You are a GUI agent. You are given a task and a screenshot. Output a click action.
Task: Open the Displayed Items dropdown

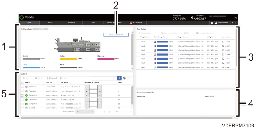point(84,111)
